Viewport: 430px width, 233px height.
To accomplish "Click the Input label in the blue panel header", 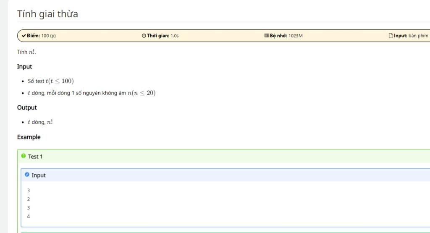I will click(x=38, y=175).
